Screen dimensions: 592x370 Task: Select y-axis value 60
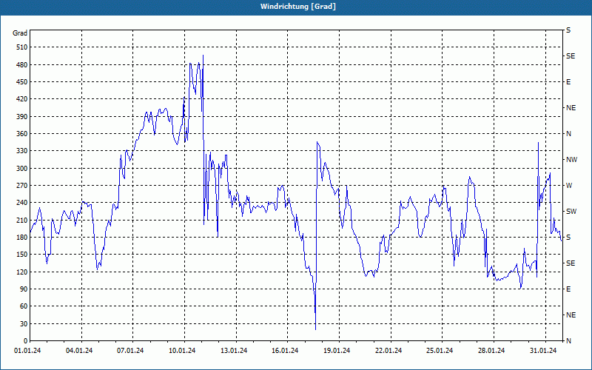tap(24, 306)
